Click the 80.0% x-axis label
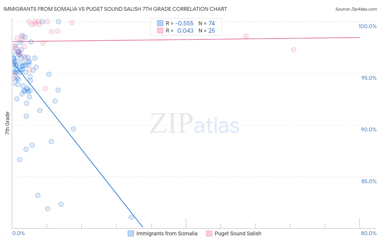380x241 pixels. pos(369,233)
